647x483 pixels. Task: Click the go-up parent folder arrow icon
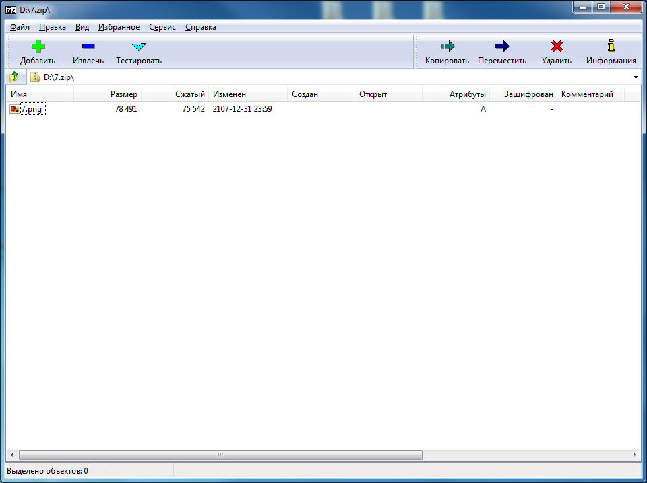point(13,77)
